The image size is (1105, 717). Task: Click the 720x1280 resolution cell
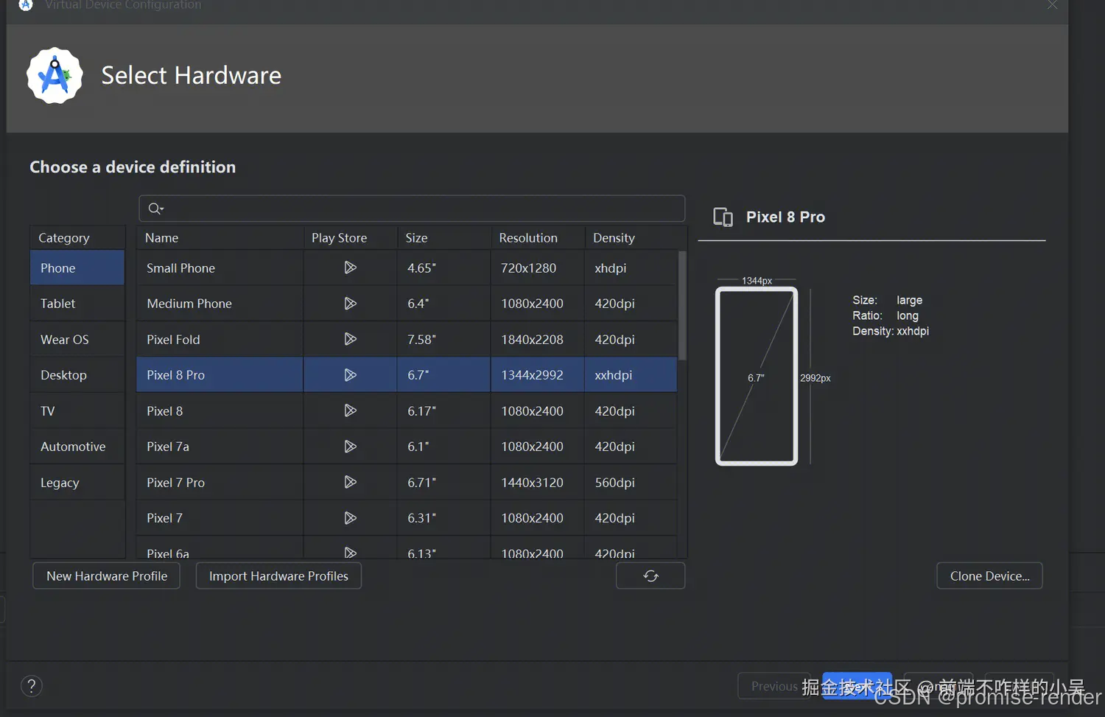click(x=537, y=267)
